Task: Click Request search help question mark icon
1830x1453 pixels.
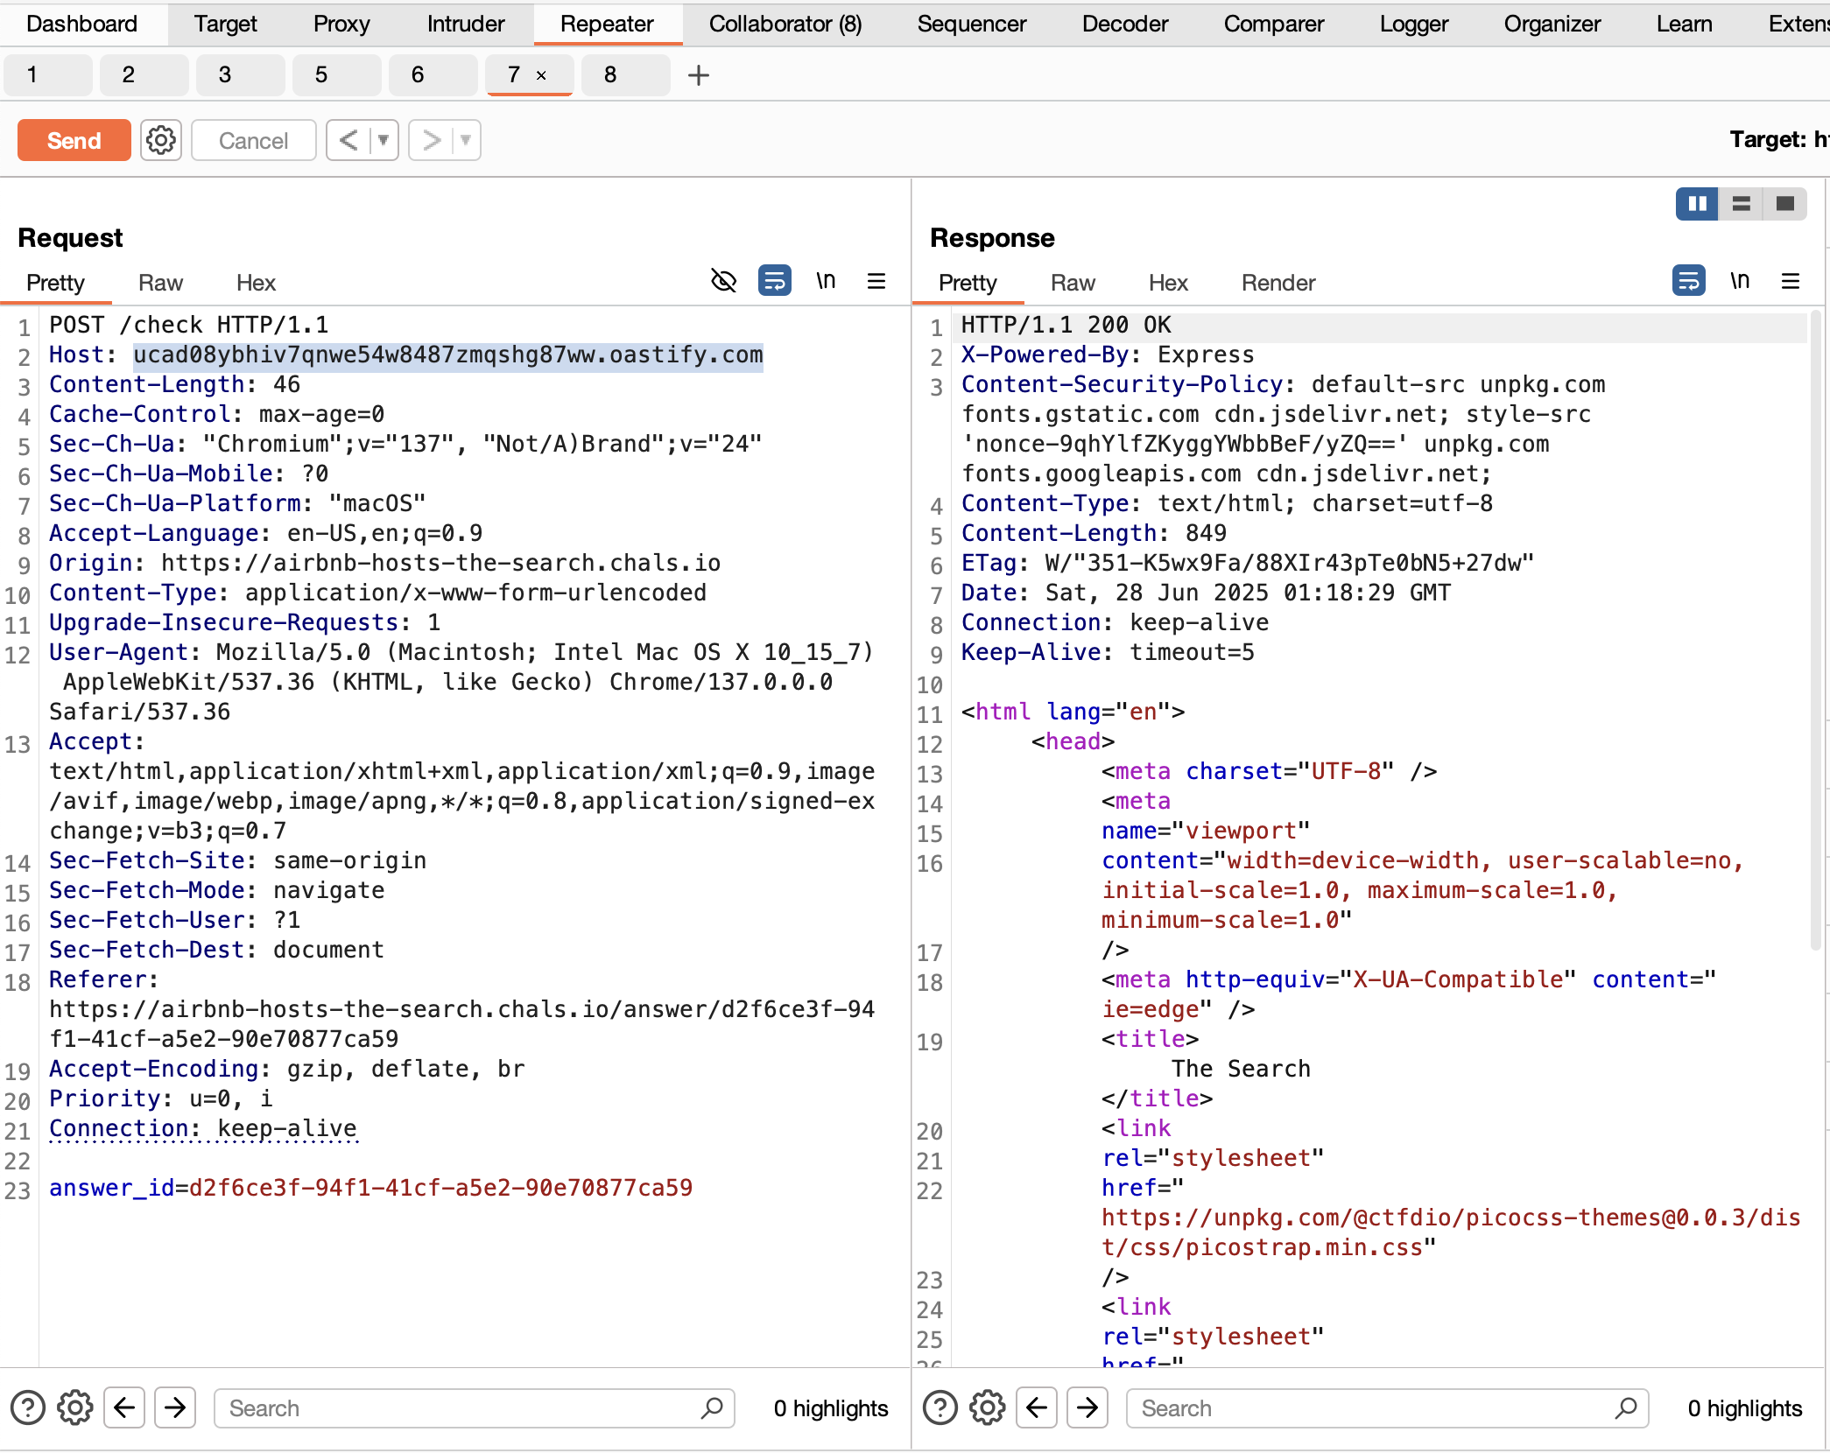Action: [x=28, y=1408]
